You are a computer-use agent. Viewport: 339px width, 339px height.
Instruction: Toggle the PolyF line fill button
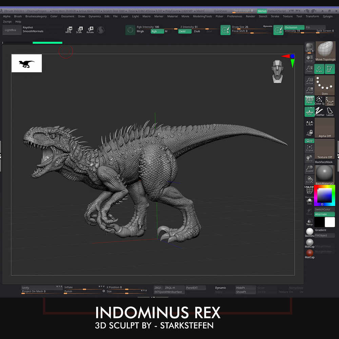coord(310,190)
